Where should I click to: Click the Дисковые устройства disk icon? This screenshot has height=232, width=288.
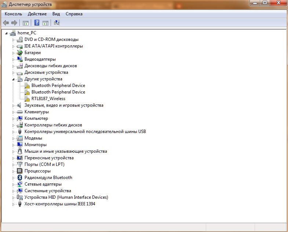pos(20,73)
